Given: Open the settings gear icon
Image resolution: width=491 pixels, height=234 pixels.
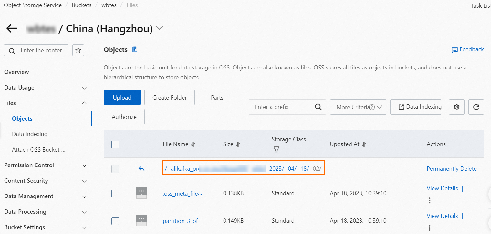Looking at the screenshot, I should click(457, 107).
